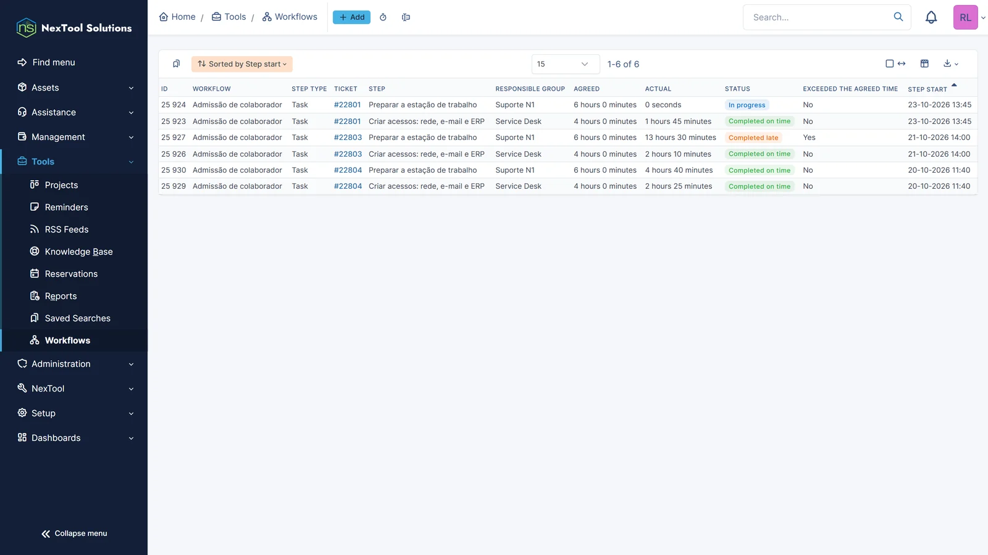Screen dimensions: 988x555
Task: Open the 15 rows-per-page dropdown
Action: 566,64
